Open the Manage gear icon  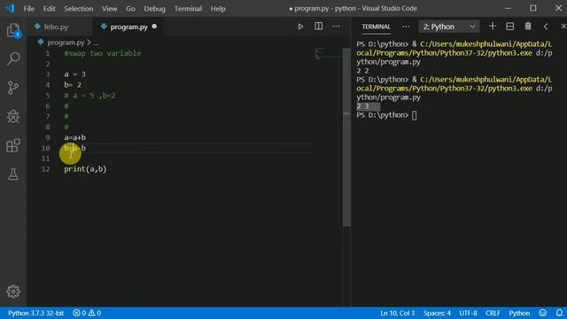point(13,292)
